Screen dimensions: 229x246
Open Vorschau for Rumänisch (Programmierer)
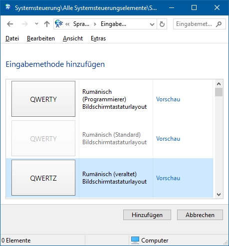pos(168,99)
